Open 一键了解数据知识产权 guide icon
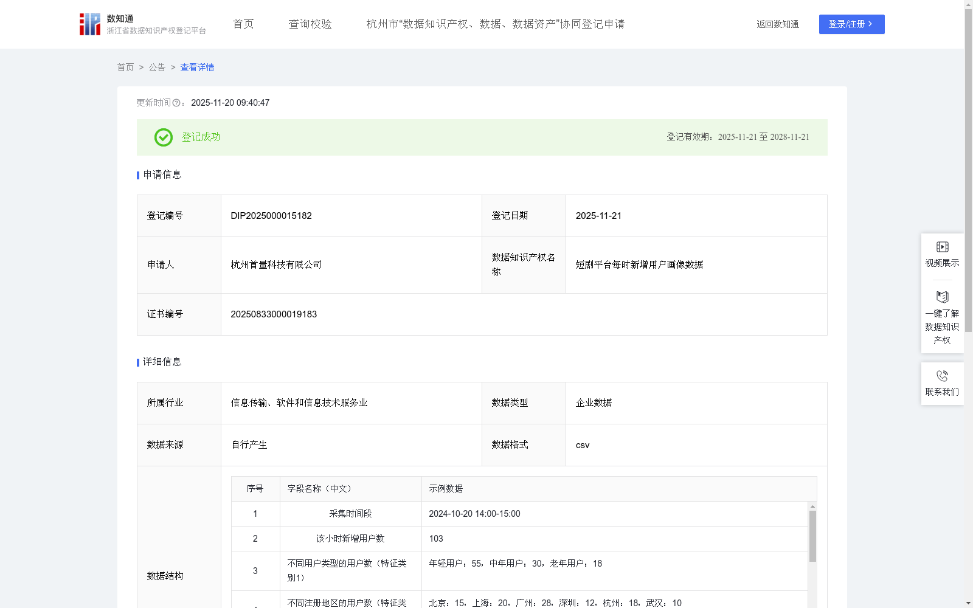The width and height of the screenshot is (973, 608). pyautogui.click(x=942, y=297)
